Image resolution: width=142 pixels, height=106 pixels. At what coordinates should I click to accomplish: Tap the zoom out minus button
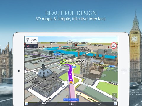[114, 99]
